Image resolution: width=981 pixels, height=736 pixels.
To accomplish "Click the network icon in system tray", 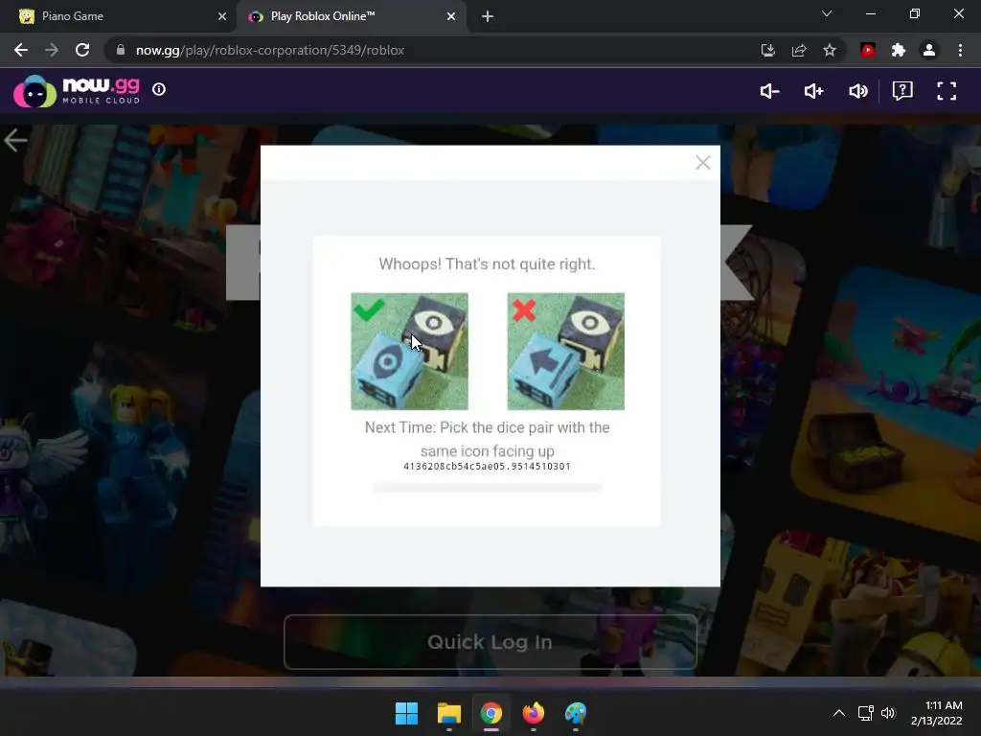I will click(x=865, y=713).
